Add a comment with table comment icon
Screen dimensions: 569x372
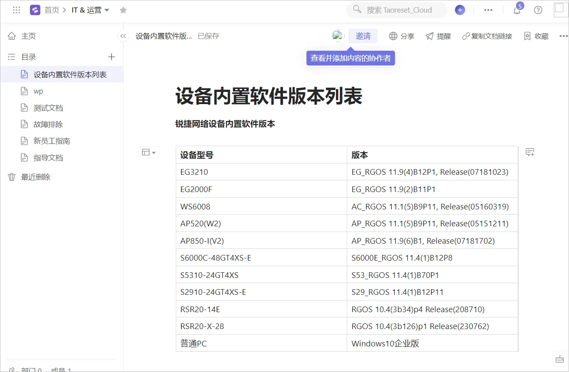click(x=530, y=152)
